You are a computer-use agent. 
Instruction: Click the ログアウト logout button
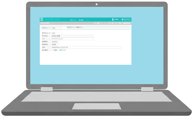click(x=126, y=19)
